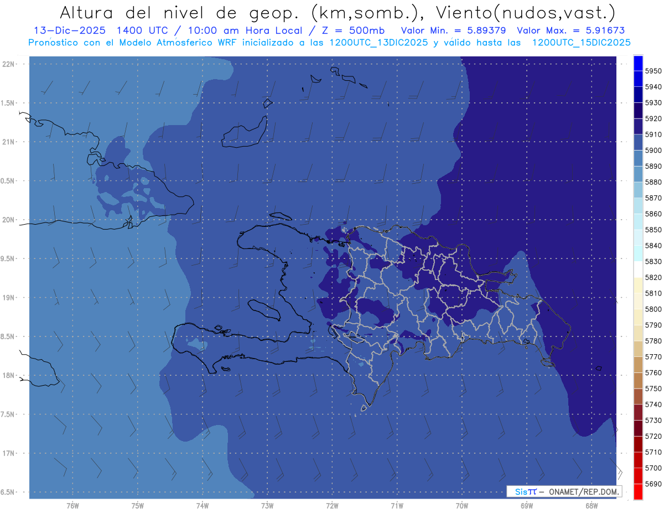Click the '5930' legend value

653,102
